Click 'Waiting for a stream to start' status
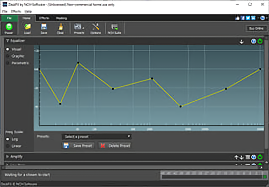 tap(27, 175)
